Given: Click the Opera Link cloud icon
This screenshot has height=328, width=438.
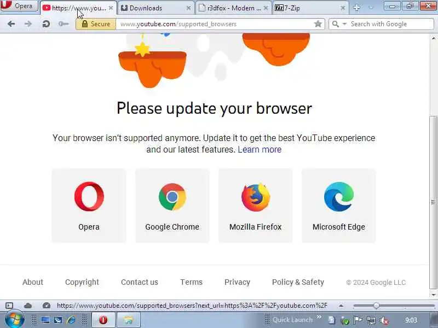Looking at the screenshot, I should tap(28, 306).
